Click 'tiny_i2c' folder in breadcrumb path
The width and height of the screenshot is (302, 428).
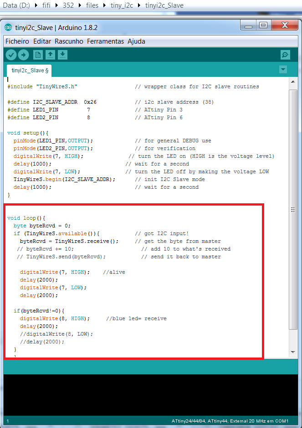(122, 5)
